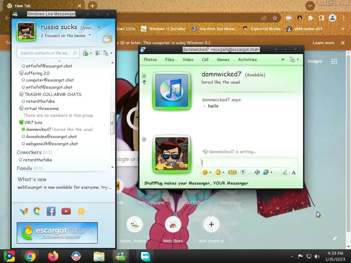Image resolution: width=351 pixels, height=263 pixels.
Task: Open Google Chrome from the taskbar
Action: (x=30, y=256)
